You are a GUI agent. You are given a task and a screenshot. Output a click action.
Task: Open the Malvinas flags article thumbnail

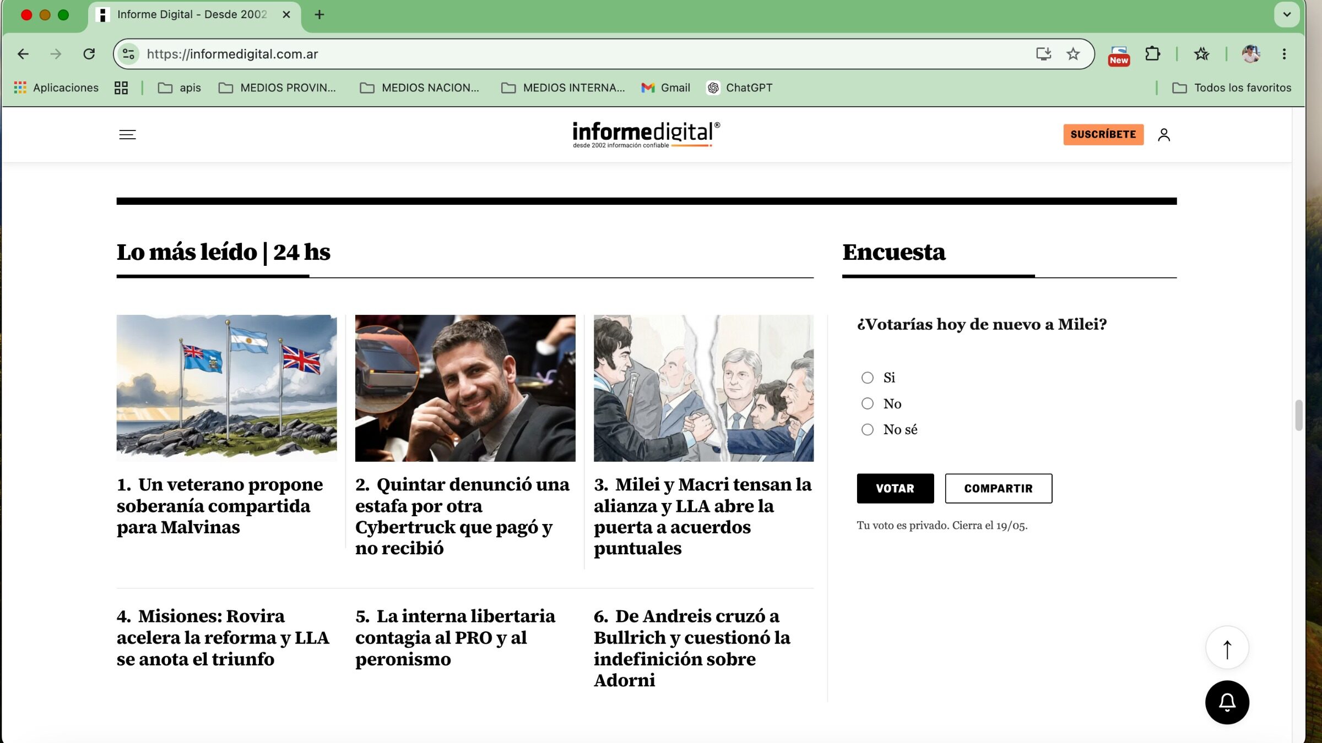pyautogui.click(x=226, y=388)
